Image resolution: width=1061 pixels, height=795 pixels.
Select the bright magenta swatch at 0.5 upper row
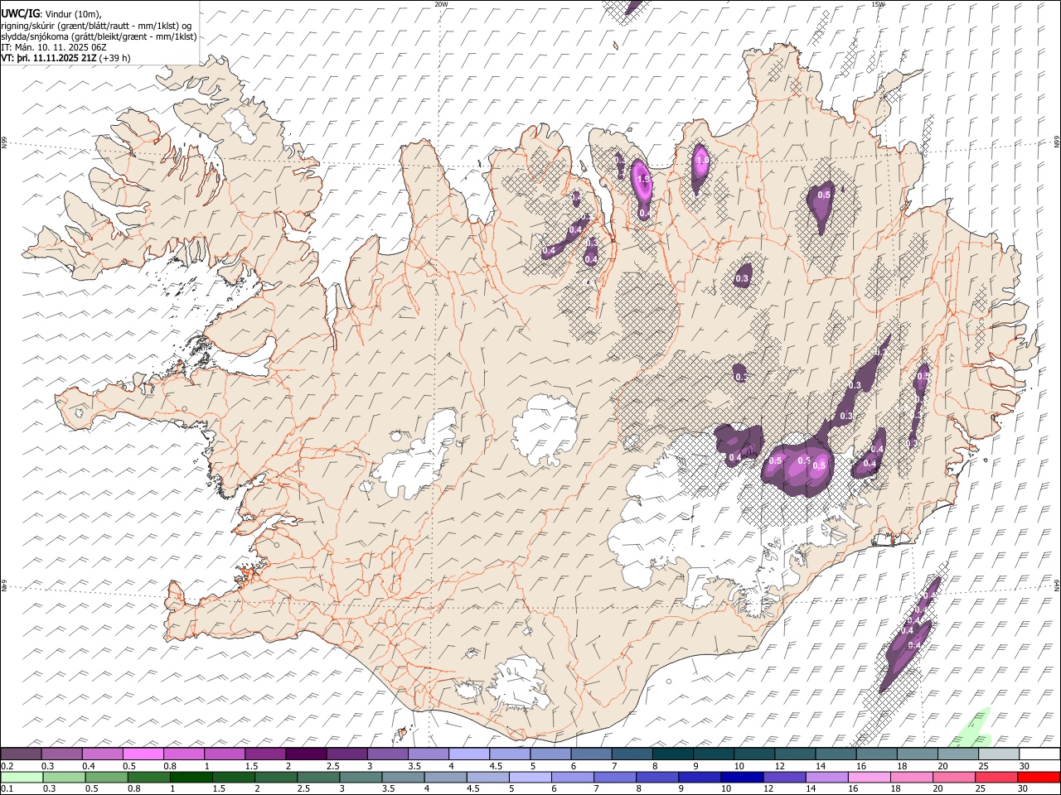143,754
